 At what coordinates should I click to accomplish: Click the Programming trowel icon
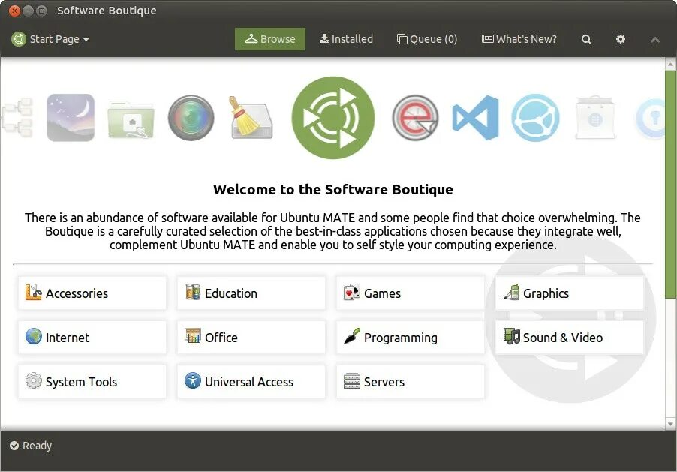[x=351, y=336]
